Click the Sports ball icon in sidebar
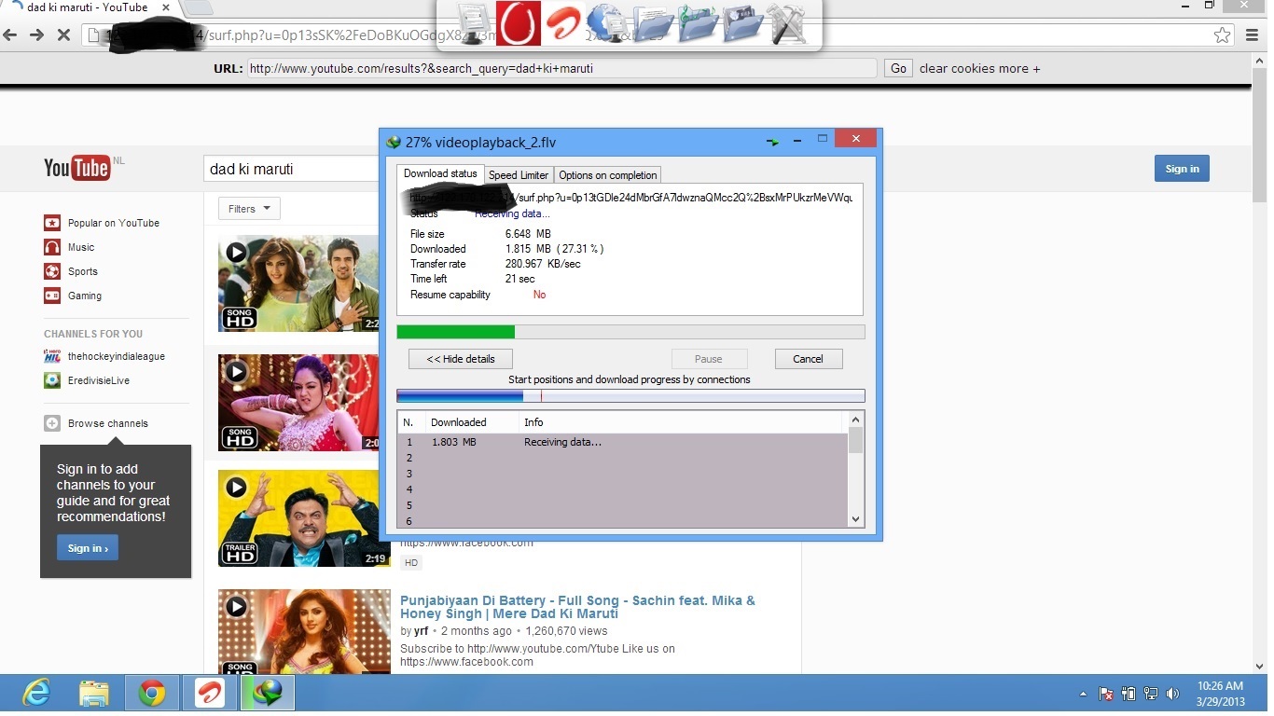1274x716 pixels. pyautogui.click(x=52, y=271)
